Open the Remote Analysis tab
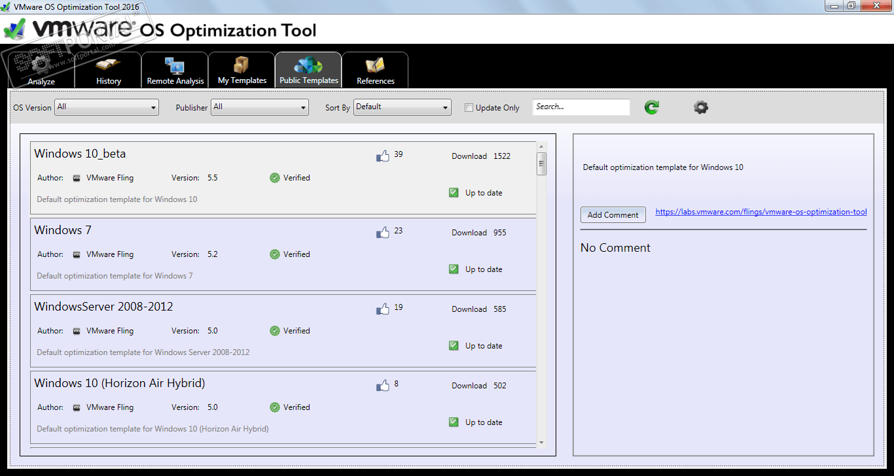The image size is (894, 476). [175, 70]
